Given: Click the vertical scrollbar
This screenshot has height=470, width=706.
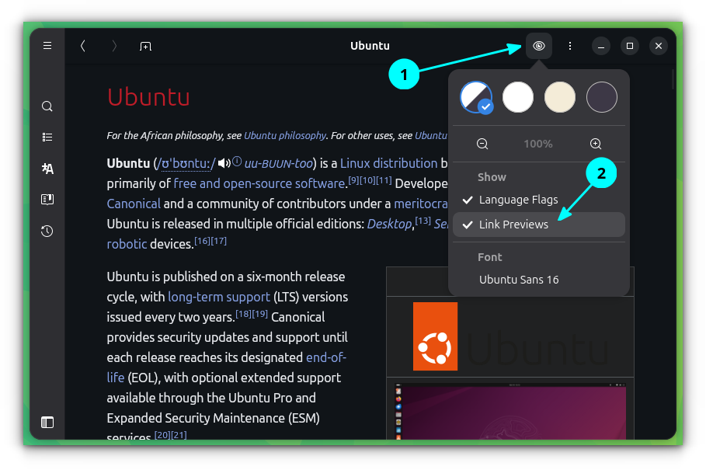Looking at the screenshot, I should point(673,78).
